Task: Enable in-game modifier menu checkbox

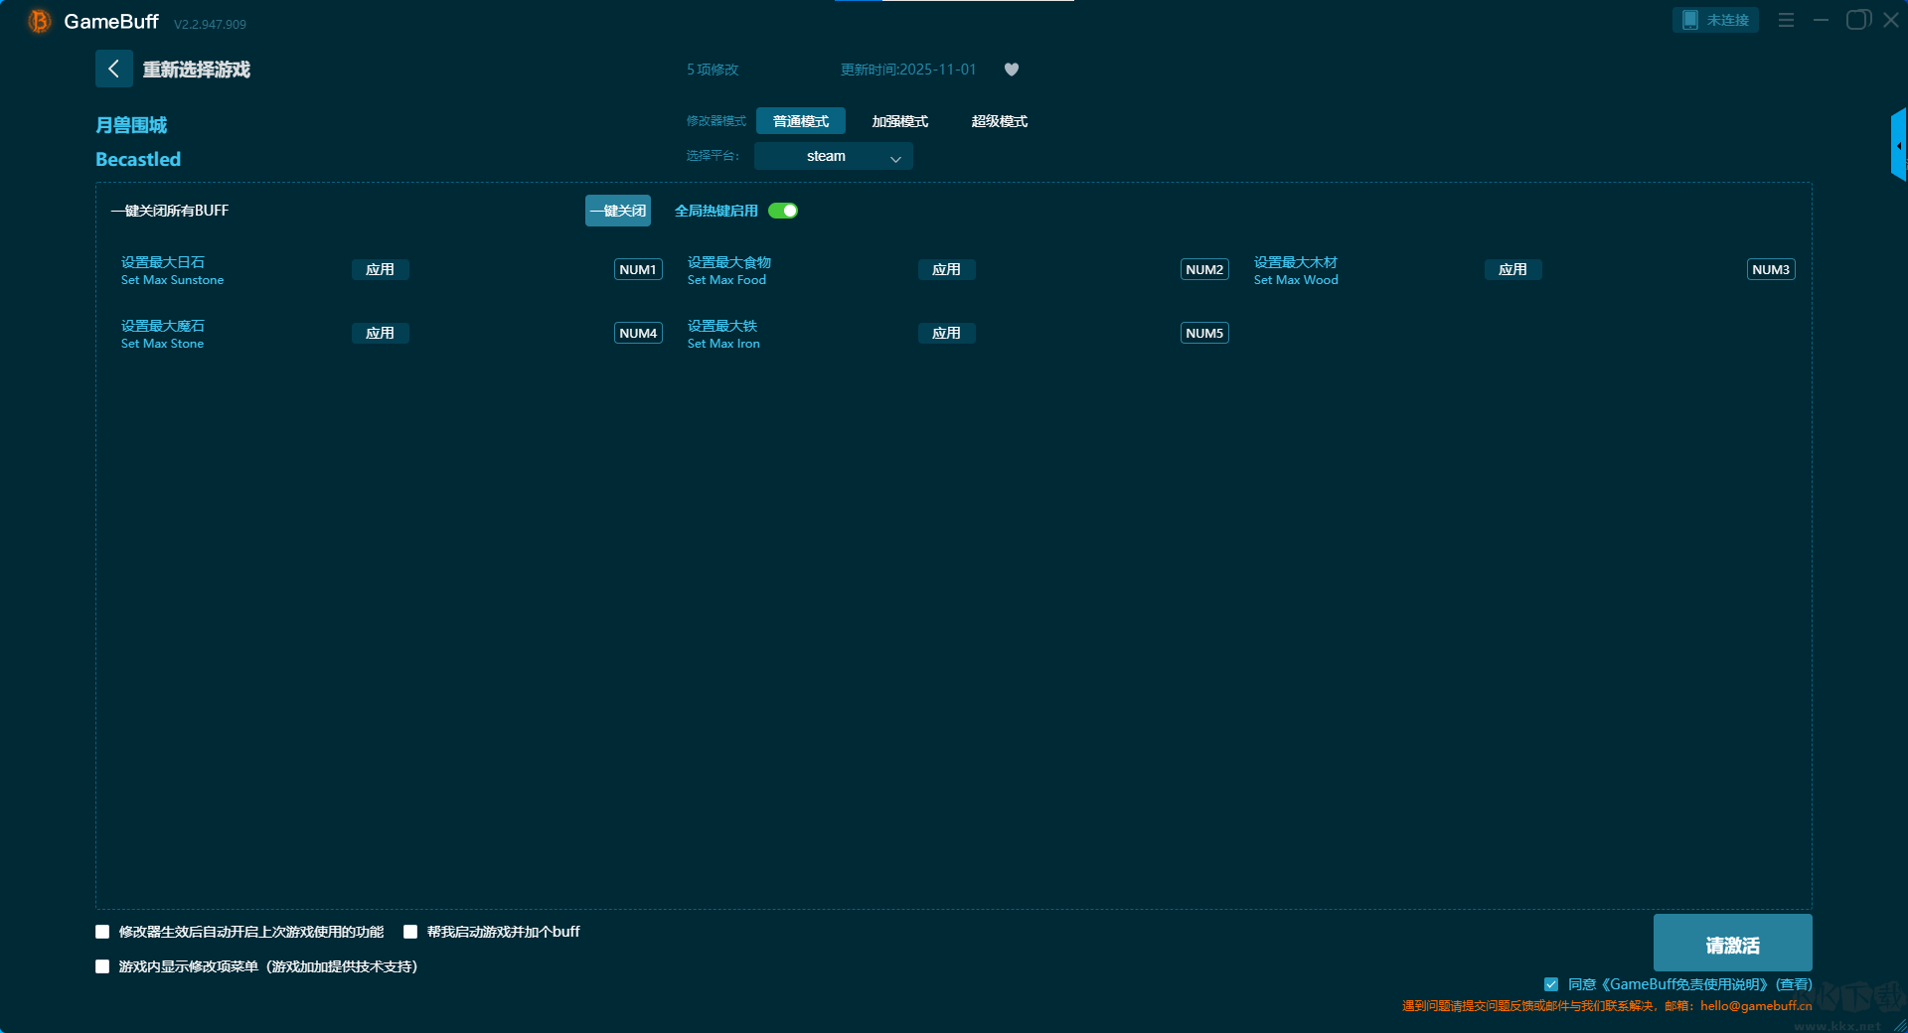Action: [102, 966]
